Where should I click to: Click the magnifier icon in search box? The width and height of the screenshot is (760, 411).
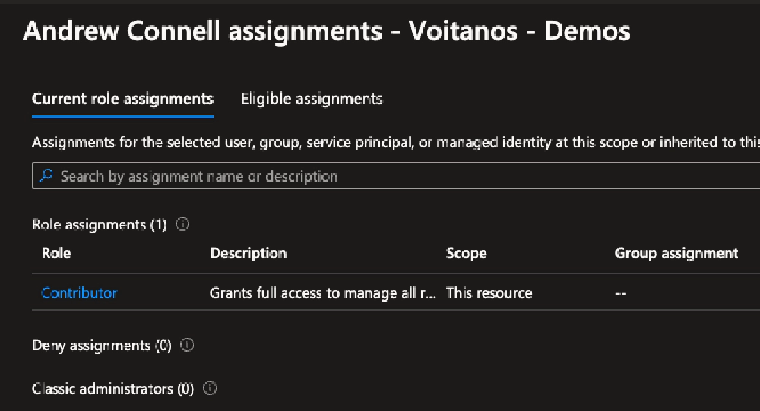[46, 175]
